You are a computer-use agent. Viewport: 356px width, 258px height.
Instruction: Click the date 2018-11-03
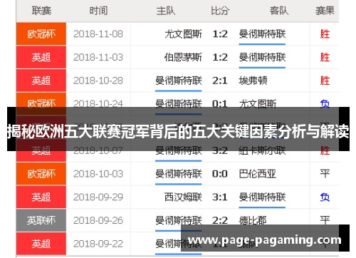[x=98, y=57]
